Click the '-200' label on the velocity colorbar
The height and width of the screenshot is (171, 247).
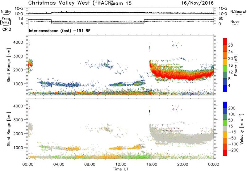click(233, 150)
